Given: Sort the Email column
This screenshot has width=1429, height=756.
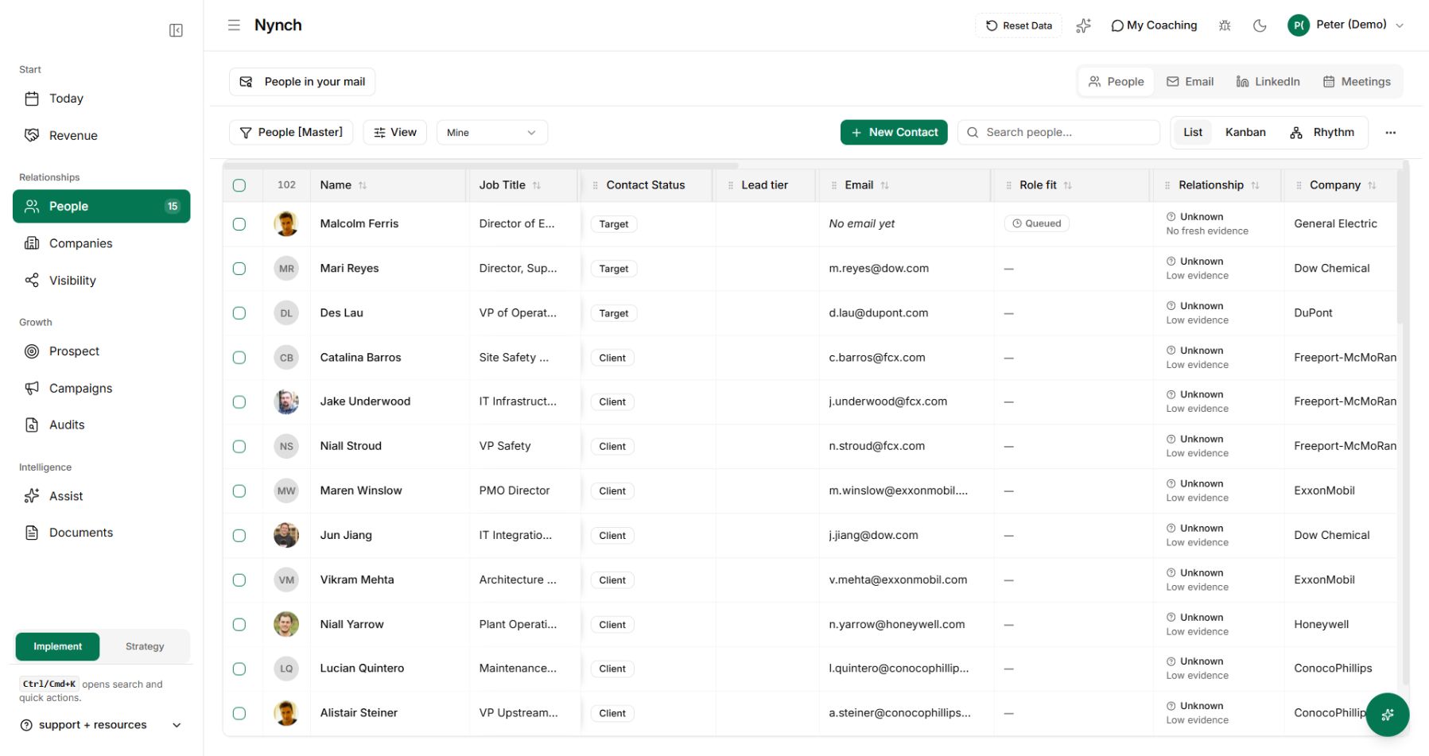Looking at the screenshot, I should [x=885, y=185].
